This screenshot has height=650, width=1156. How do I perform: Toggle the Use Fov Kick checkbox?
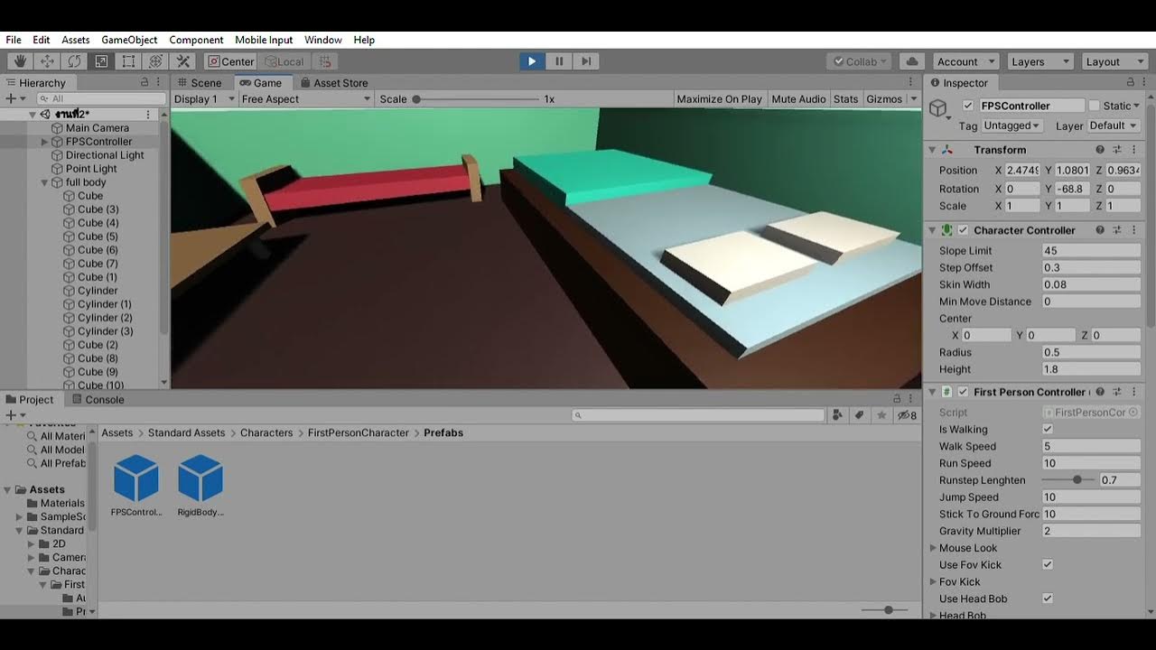coord(1048,565)
